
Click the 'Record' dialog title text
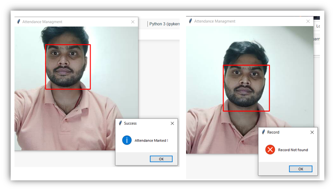point(273,132)
